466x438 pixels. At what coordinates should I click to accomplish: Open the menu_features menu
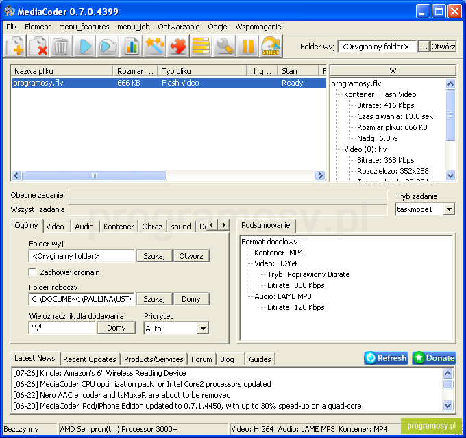click(84, 27)
